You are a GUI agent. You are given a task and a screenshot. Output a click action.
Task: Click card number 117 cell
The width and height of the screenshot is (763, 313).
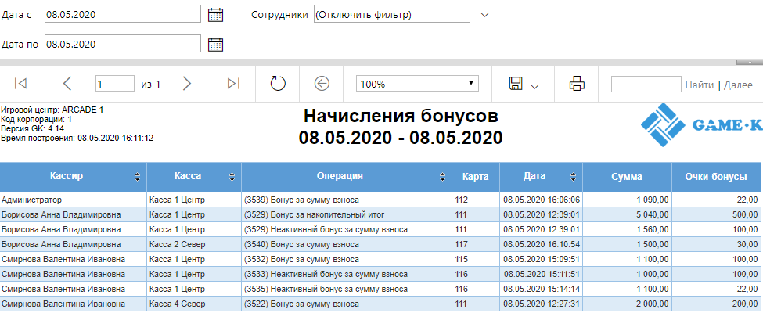pos(476,244)
